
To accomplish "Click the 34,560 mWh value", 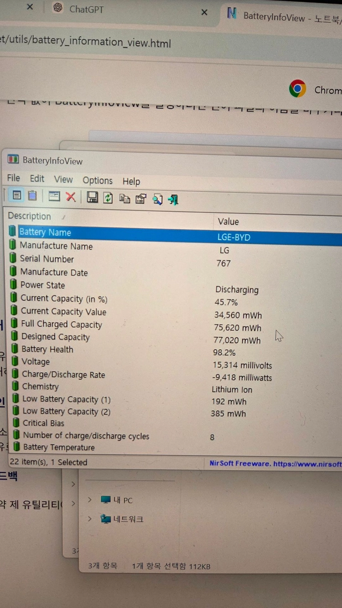I will 238,315.
